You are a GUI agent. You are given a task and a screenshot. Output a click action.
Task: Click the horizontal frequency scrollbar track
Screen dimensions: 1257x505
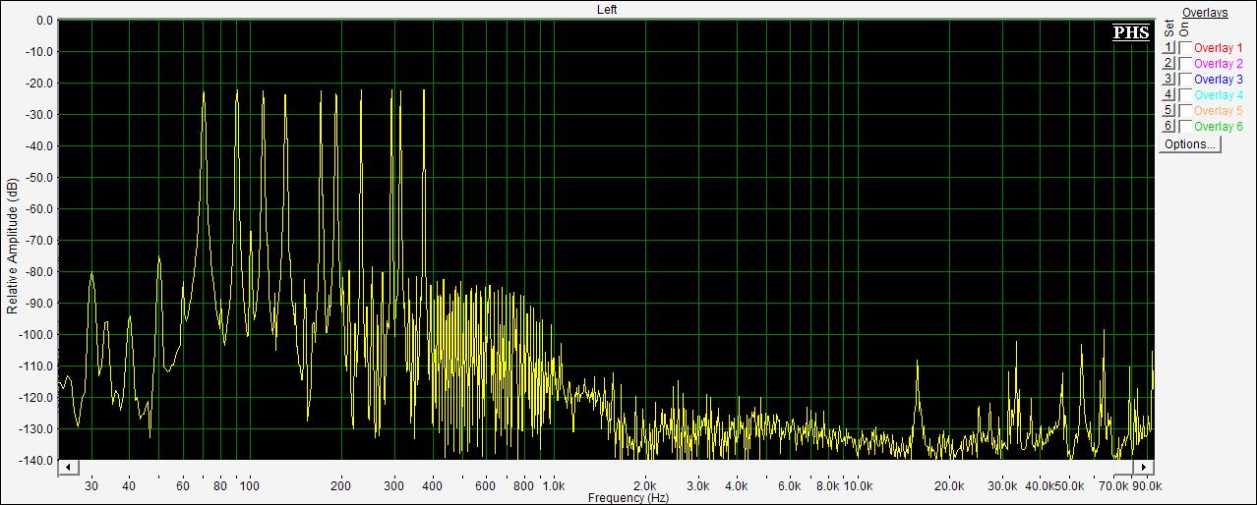(x=606, y=467)
